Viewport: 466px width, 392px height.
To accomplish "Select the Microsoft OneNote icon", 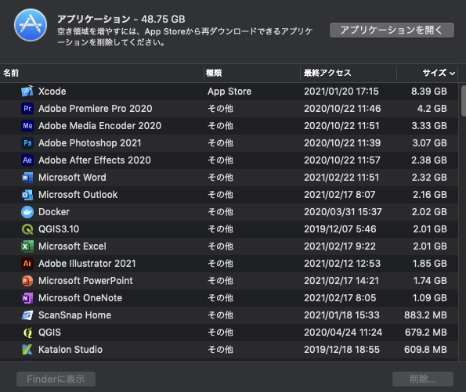I will tap(27, 298).
